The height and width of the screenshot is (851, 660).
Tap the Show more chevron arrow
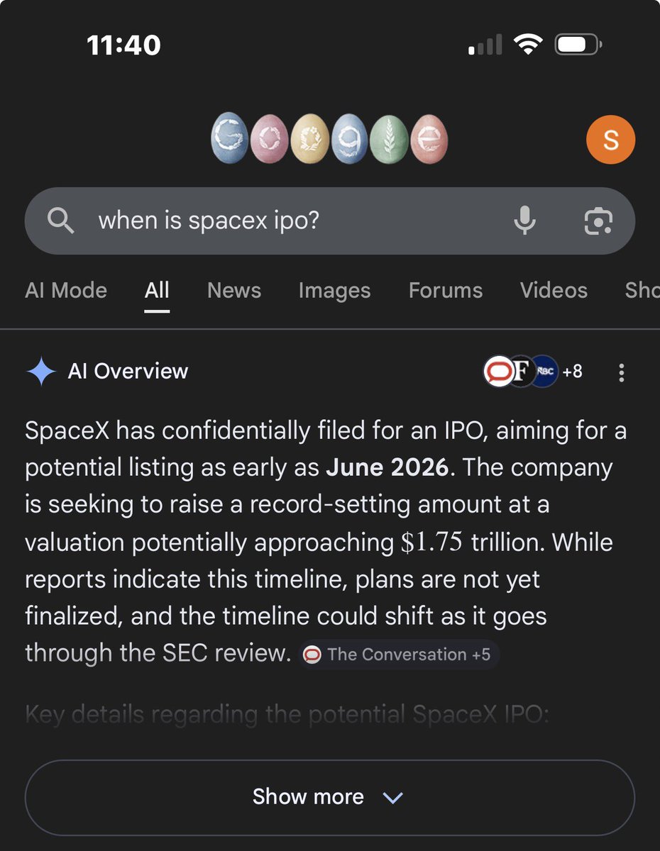point(392,798)
